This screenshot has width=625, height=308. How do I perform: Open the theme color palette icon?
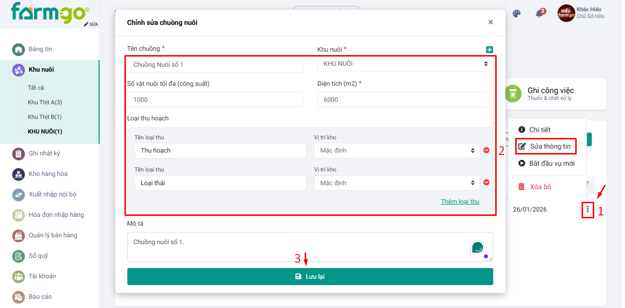pyautogui.click(x=517, y=14)
